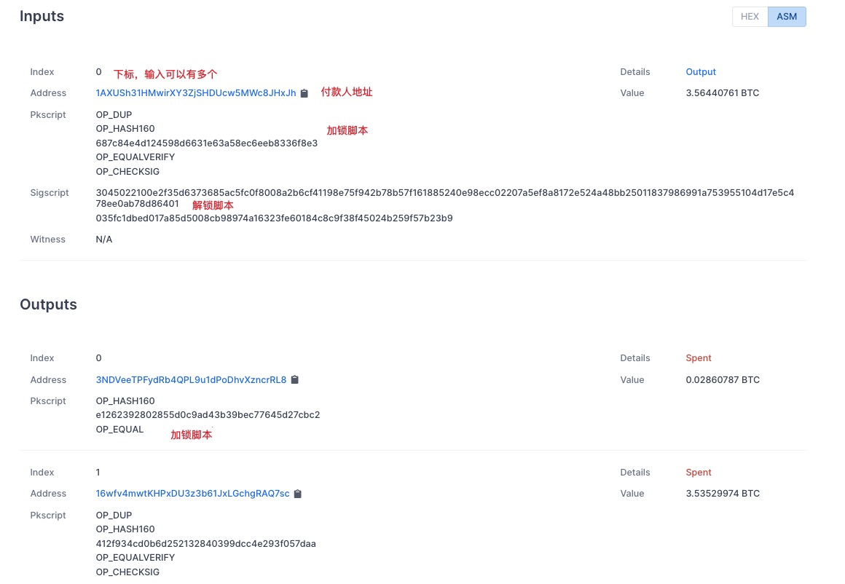Click hash 687c84e4d124598d6631e63a58ec6eeb8336f8e3
Viewport: 845px width, 584px height.
[x=206, y=143]
